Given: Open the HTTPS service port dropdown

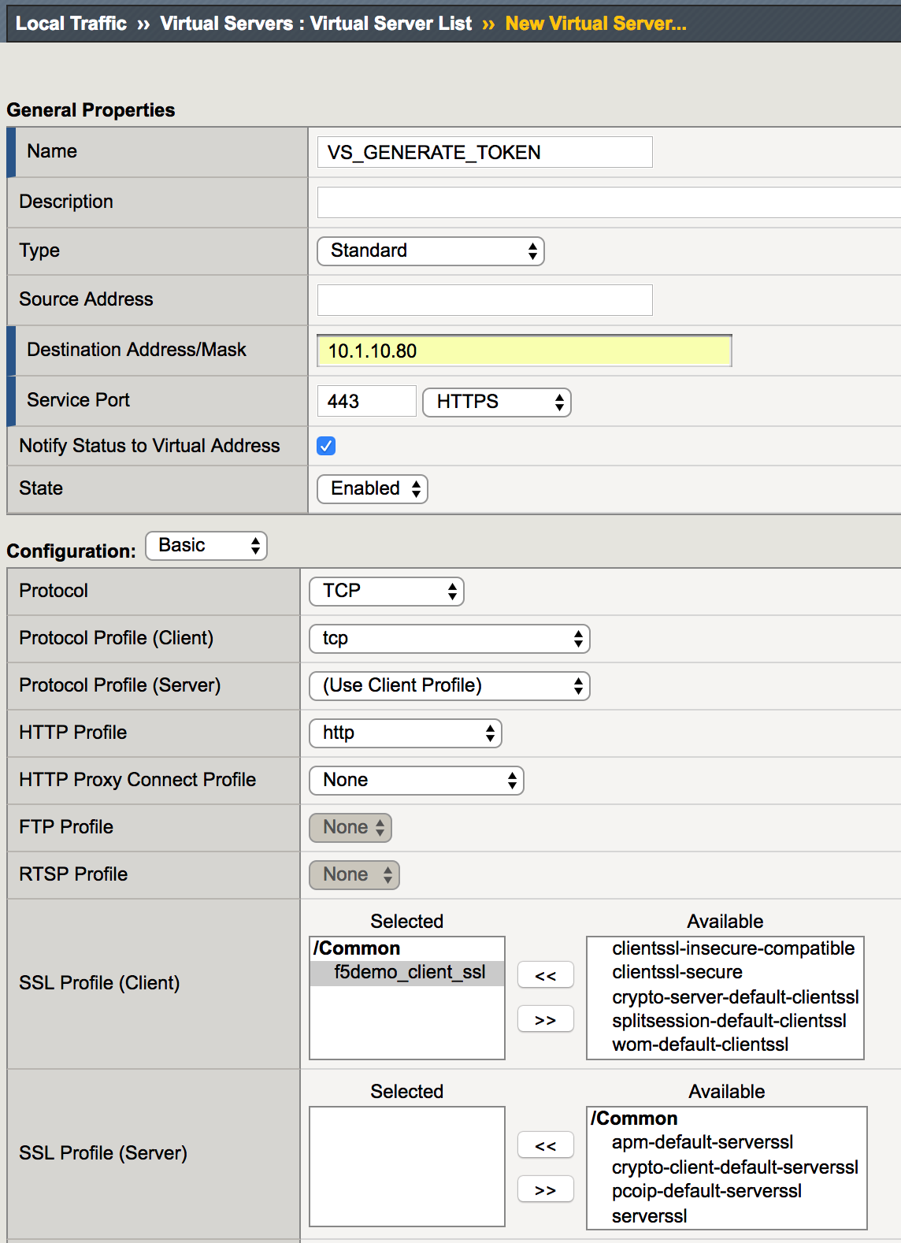Looking at the screenshot, I should (x=496, y=403).
